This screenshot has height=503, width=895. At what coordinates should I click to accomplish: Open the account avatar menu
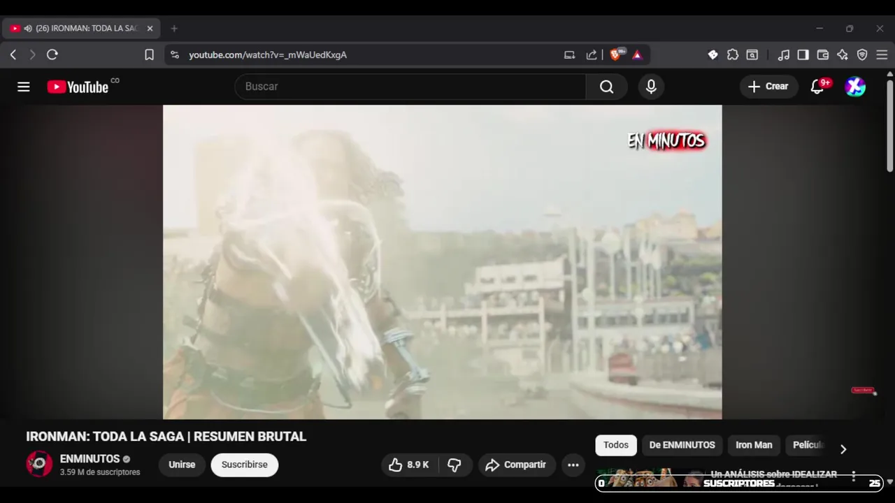pos(855,87)
